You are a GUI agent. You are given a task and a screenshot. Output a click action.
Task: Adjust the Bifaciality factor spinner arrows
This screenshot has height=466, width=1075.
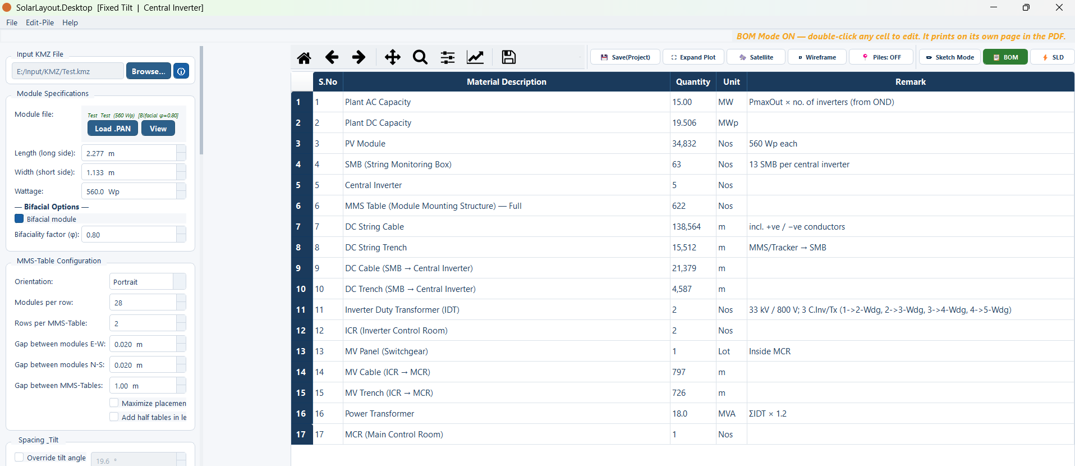coord(181,234)
